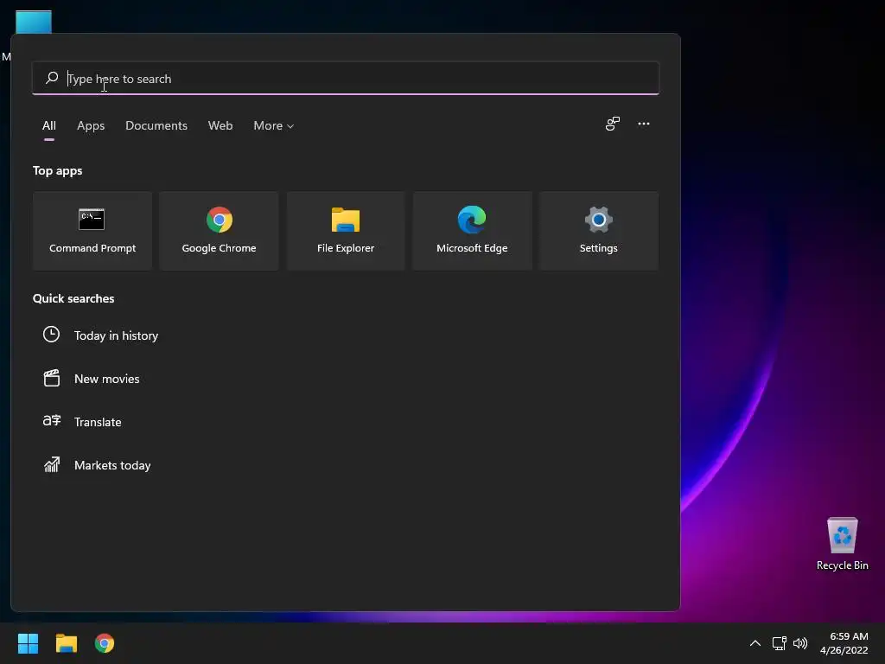Launch Microsoft Edge from Top apps
The image size is (885, 664).
(x=472, y=231)
